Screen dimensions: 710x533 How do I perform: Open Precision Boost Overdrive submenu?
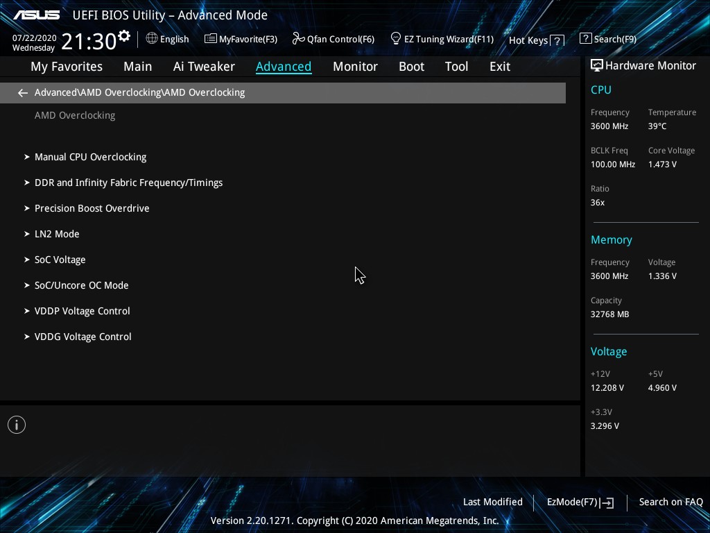[92, 208]
